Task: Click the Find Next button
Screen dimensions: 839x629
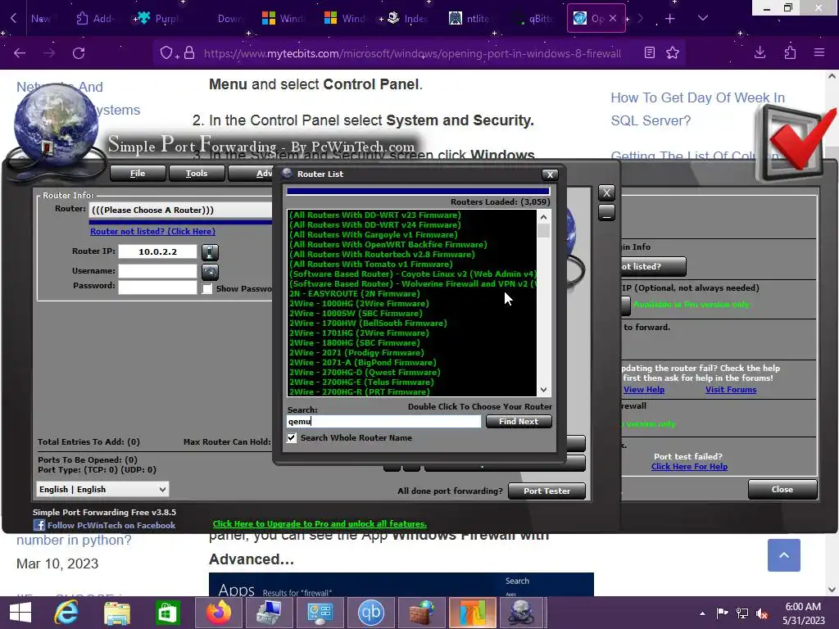Action: click(x=519, y=422)
